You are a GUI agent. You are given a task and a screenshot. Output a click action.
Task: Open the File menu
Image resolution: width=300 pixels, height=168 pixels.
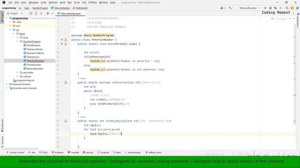(10, 2)
